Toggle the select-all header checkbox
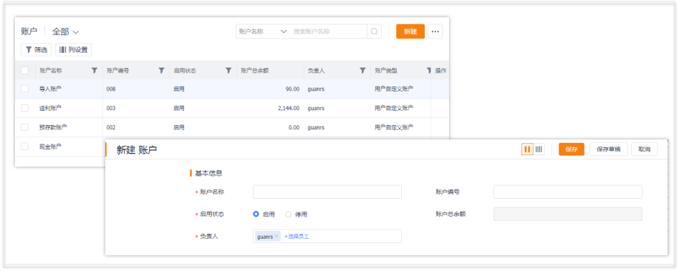Viewport: 679px width, 271px height. 24,71
